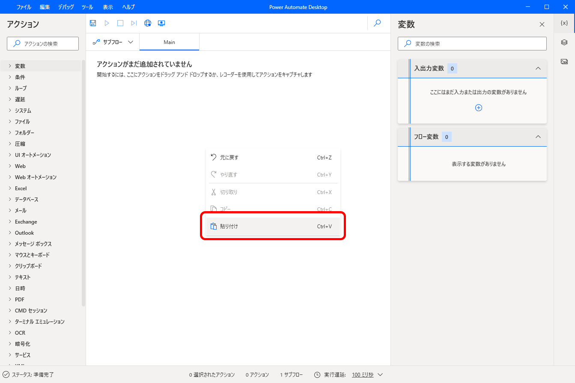Open the 表示 menu
Viewport: 575px width, 383px height.
(108, 7)
